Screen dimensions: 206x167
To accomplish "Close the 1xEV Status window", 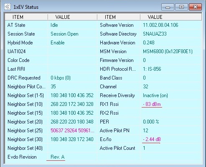I will 195,7.
